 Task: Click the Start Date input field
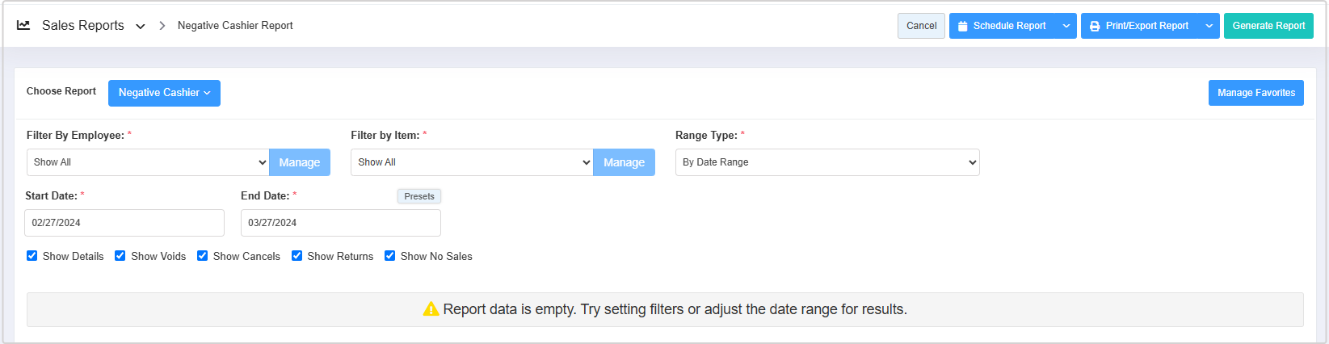click(124, 223)
